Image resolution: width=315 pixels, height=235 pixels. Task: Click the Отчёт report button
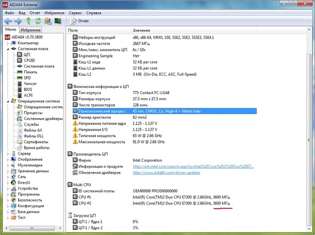[79, 21]
